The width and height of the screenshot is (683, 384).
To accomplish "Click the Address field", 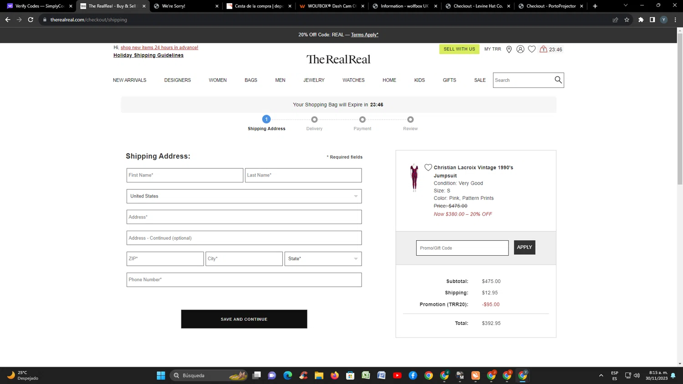I will [244, 217].
